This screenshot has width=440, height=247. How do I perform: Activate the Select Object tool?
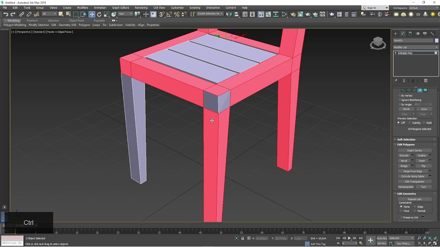coord(61,14)
